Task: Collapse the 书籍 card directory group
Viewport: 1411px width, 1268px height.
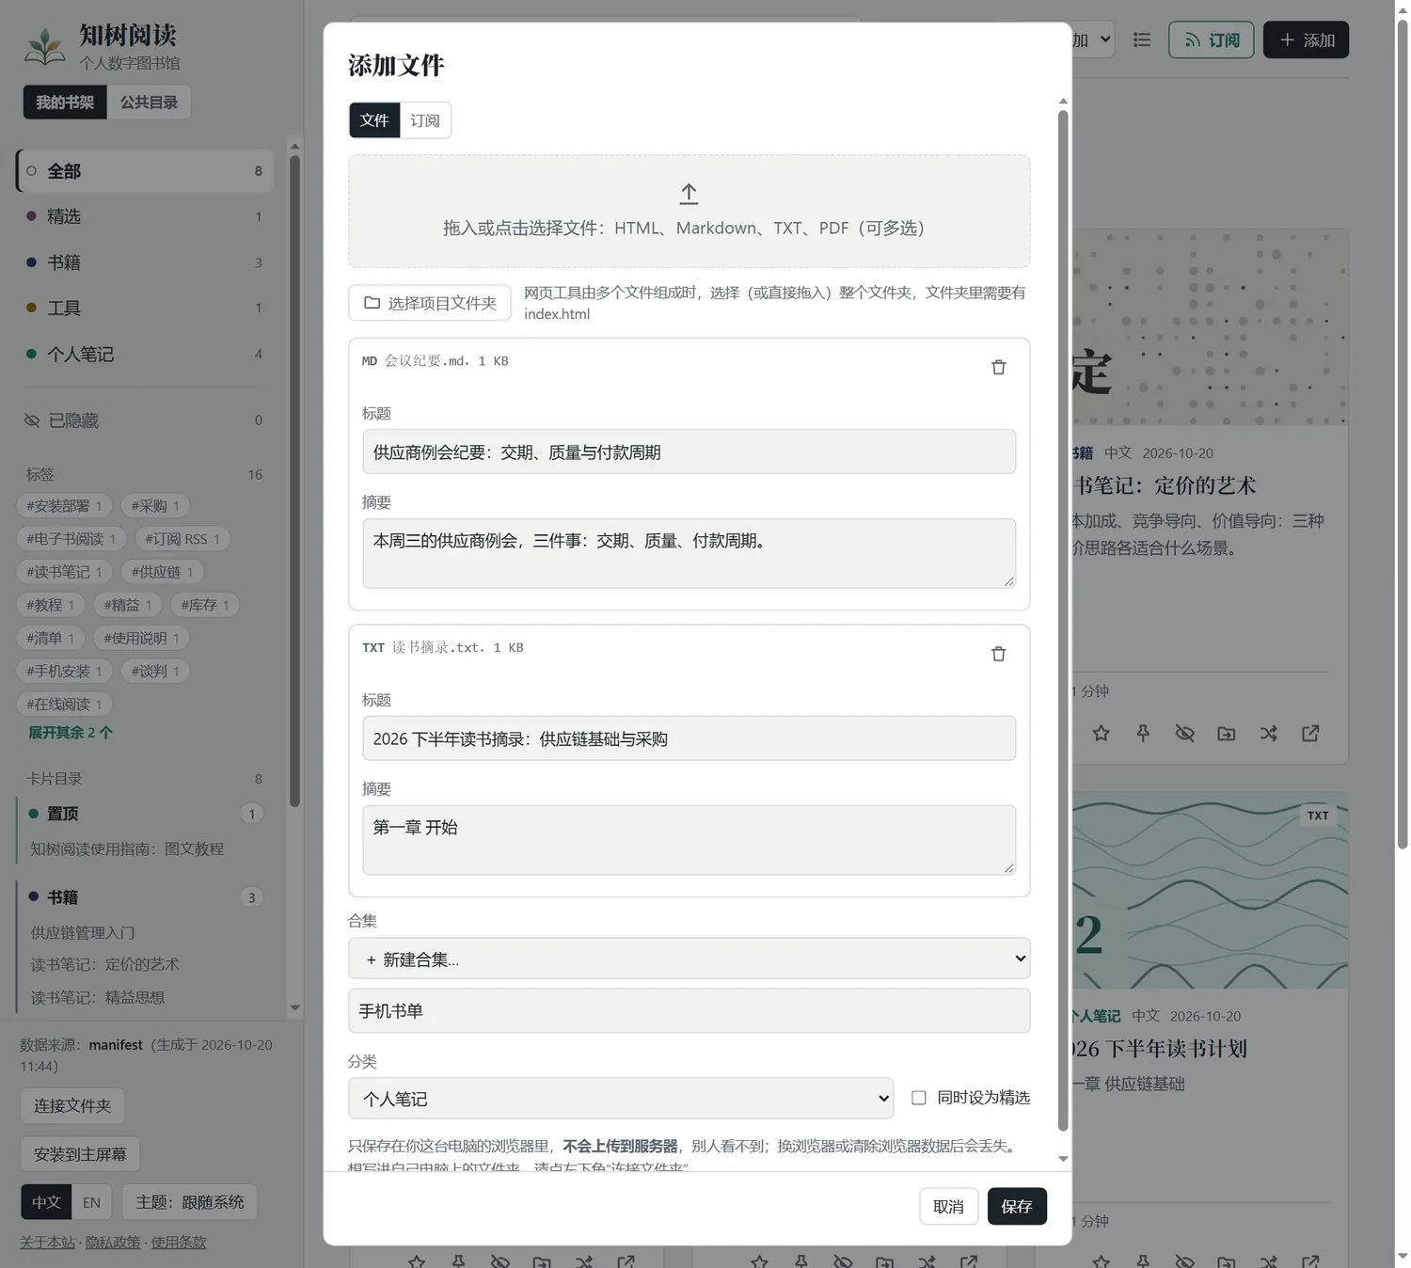Action: [145, 897]
